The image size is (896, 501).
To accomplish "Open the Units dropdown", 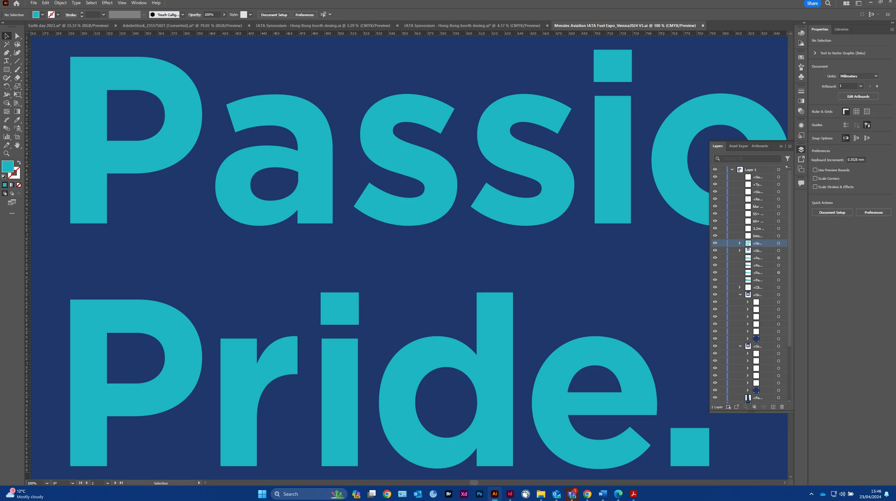I will click(859, 76).
